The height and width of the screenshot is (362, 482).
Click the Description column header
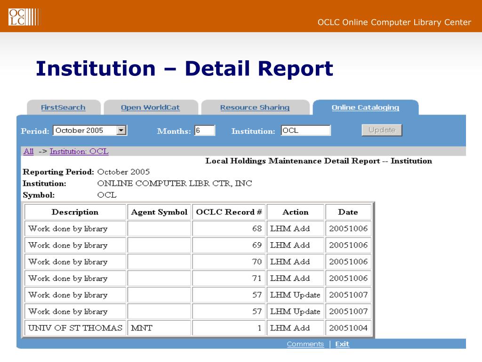pyautogui.click(x=75, y=212)
